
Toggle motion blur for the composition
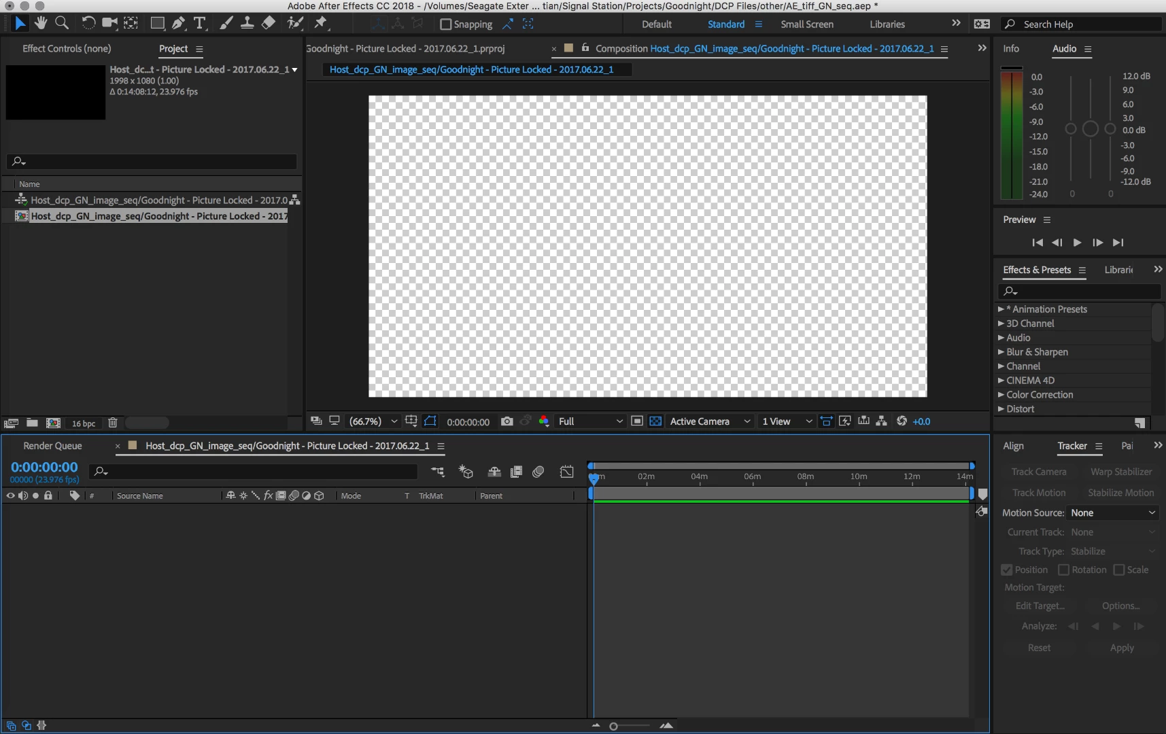(538, 472)
